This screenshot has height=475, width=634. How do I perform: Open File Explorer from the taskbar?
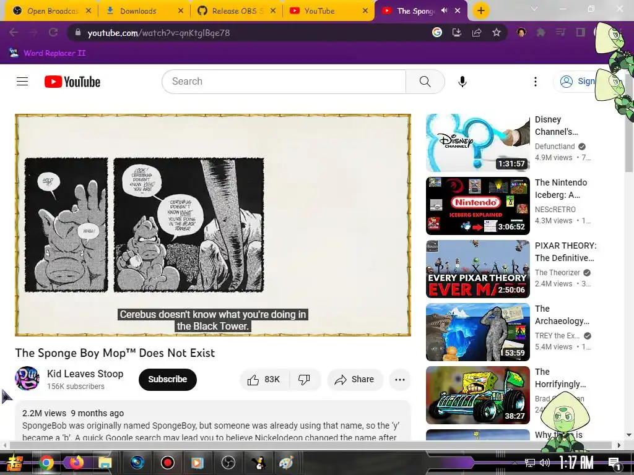tap(104, 463)
